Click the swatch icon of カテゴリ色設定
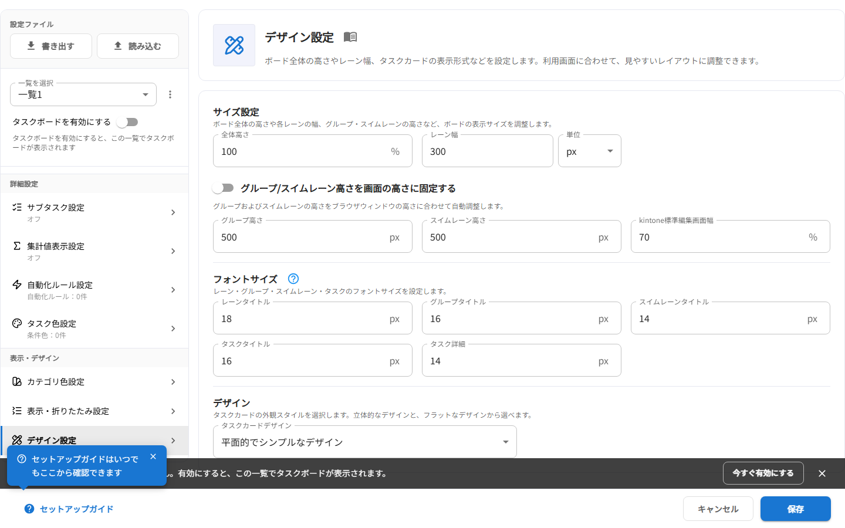 pos(17,381)
